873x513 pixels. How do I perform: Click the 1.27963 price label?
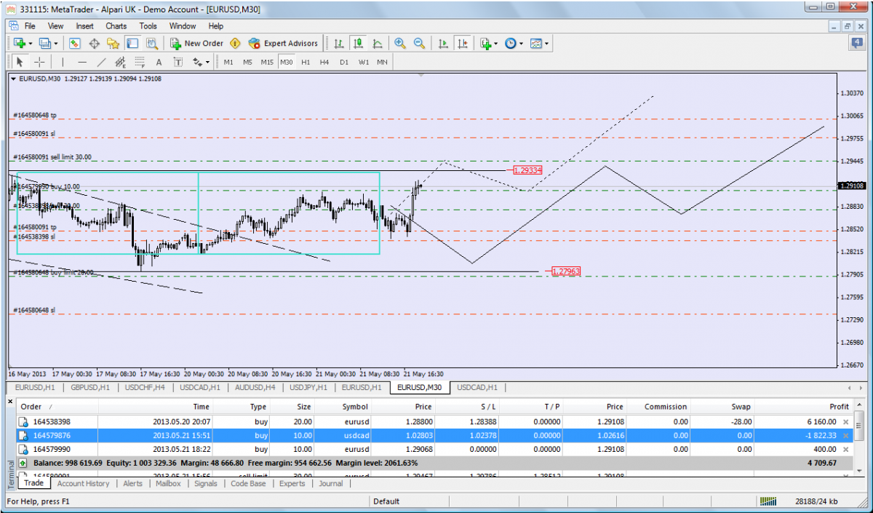tap(565, 271)
